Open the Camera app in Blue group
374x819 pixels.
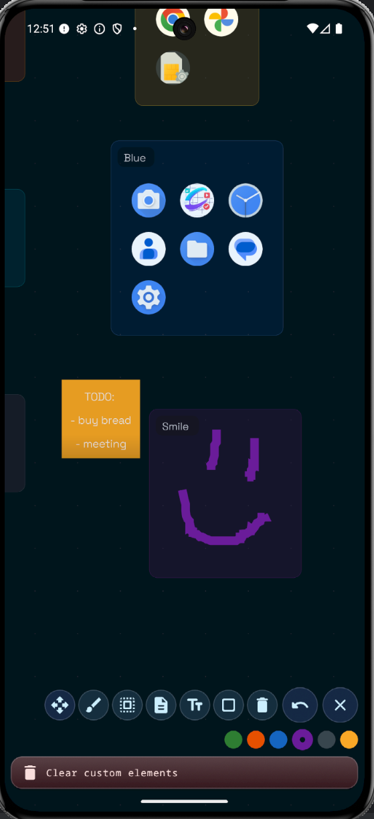click(x=149, y=200)
